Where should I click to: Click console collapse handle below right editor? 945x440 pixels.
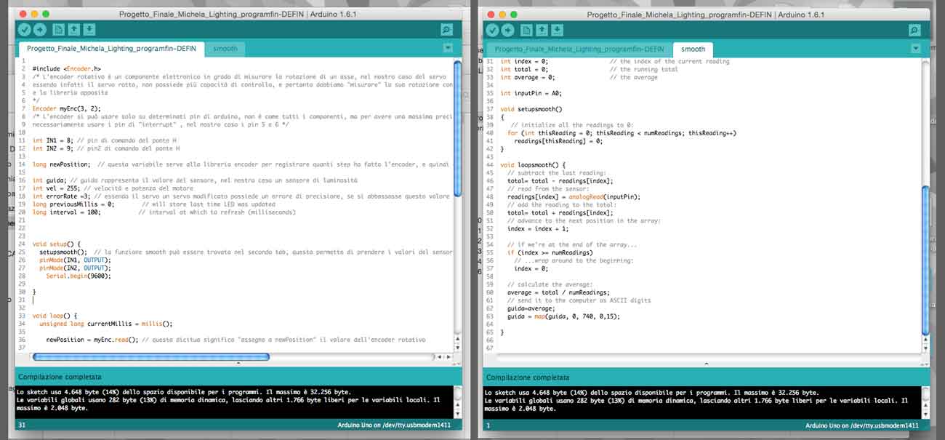(x=707, y=364)
